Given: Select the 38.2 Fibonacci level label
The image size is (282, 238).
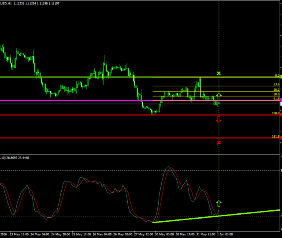Looking at the screenshot, I should tap(276, 89).
